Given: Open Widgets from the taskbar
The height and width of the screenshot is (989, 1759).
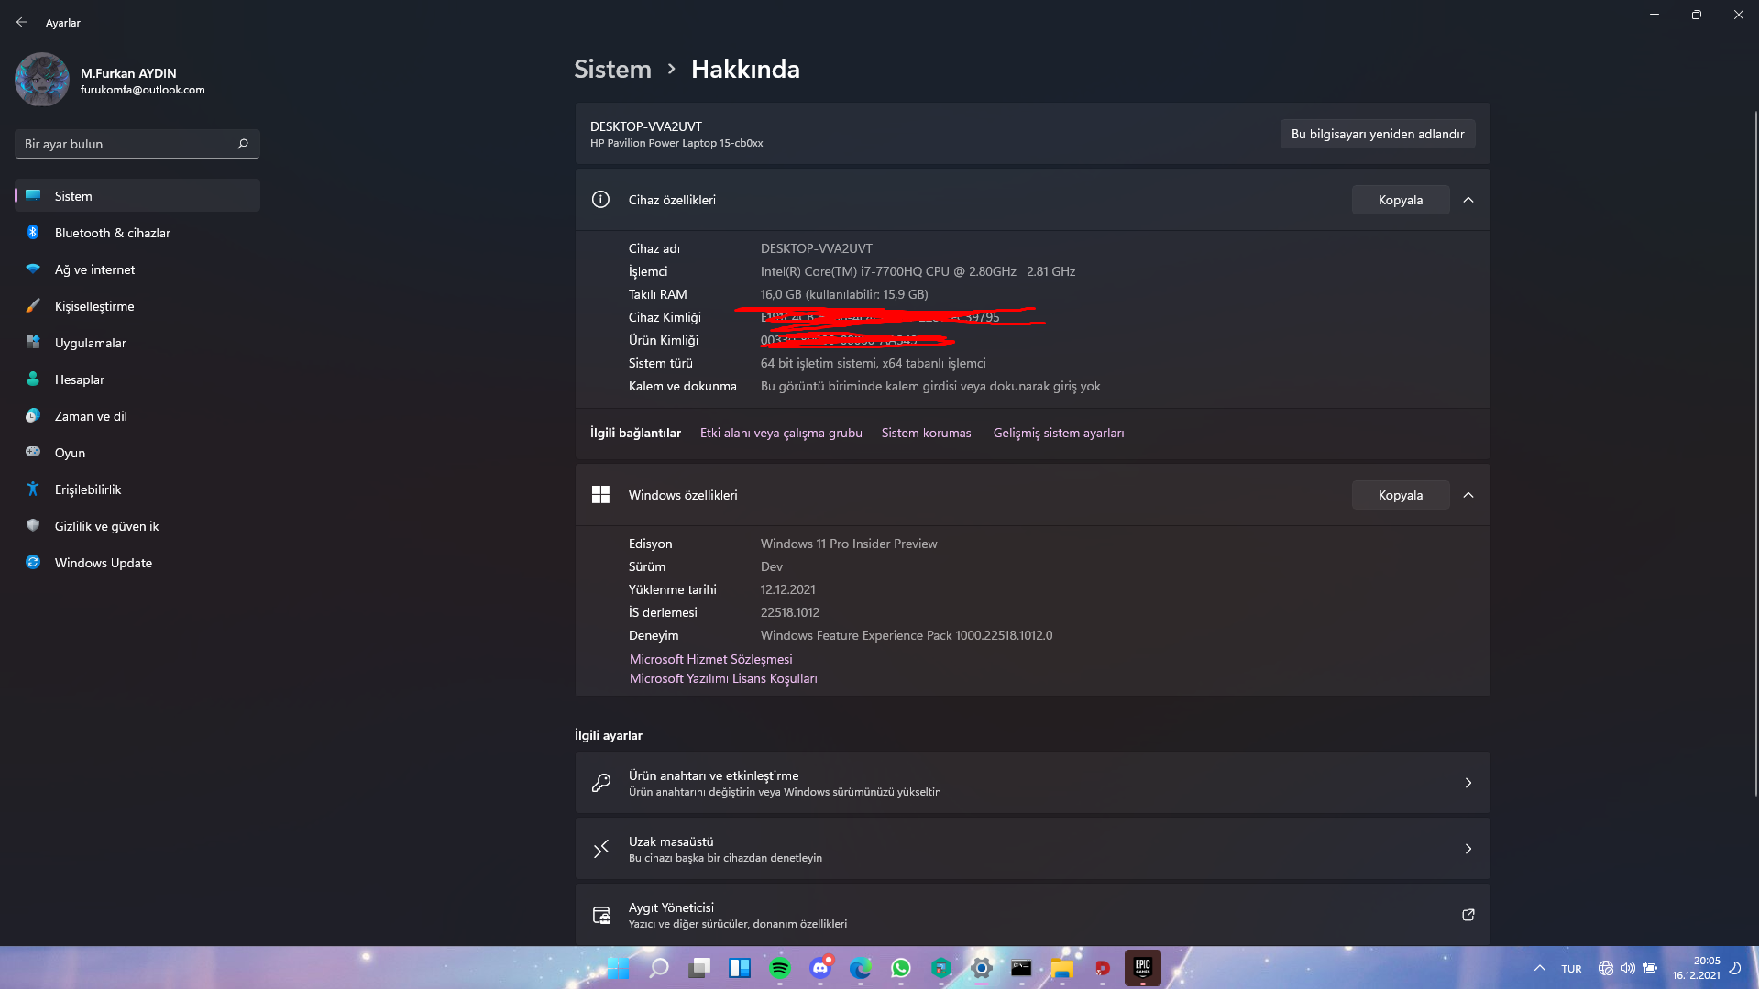Looking at the screenshot, I should point(740,968).
